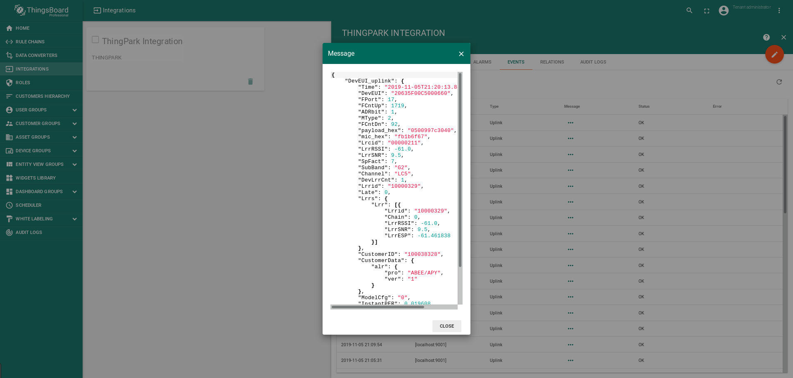Refresh the events list
Viewport: 793px width, 378px height.
pyautogui.click(x=779, y=82)
